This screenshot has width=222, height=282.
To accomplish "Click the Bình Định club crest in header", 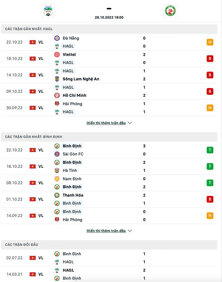I will click(x=170, y=11).
